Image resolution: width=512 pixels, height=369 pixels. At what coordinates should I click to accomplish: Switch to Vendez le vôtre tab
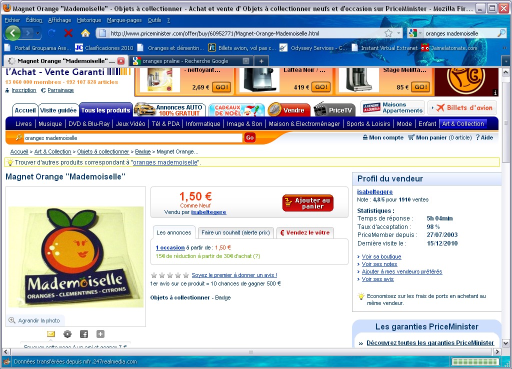305,232
